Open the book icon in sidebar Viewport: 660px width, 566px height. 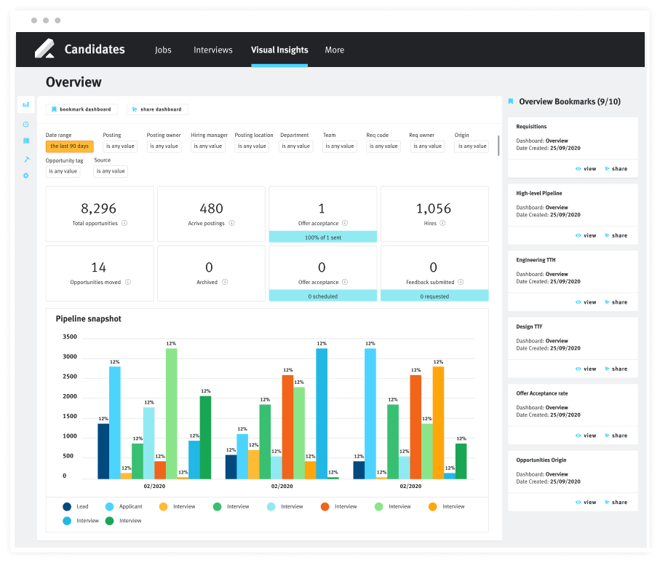[25, 141]
